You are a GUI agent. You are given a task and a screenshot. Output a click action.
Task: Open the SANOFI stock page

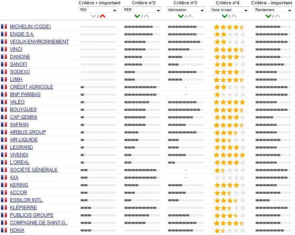click(18, 64)
